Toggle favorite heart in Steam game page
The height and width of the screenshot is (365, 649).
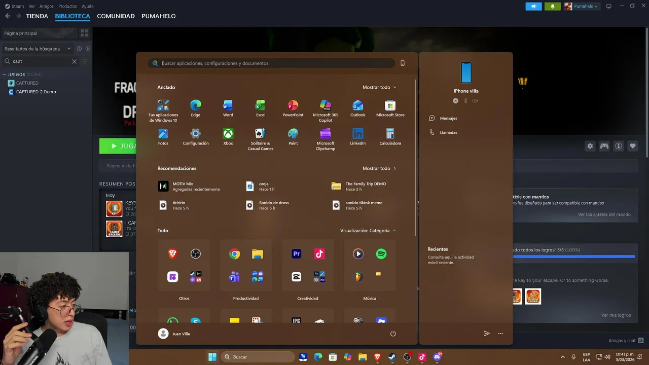pyautogui.click(x=633, y=146)
